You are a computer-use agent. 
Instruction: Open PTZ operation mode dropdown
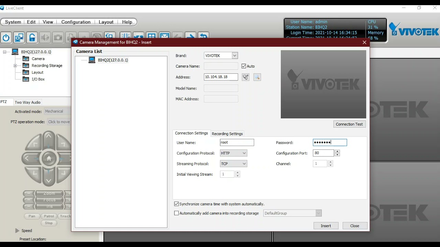tap(59, 122)
